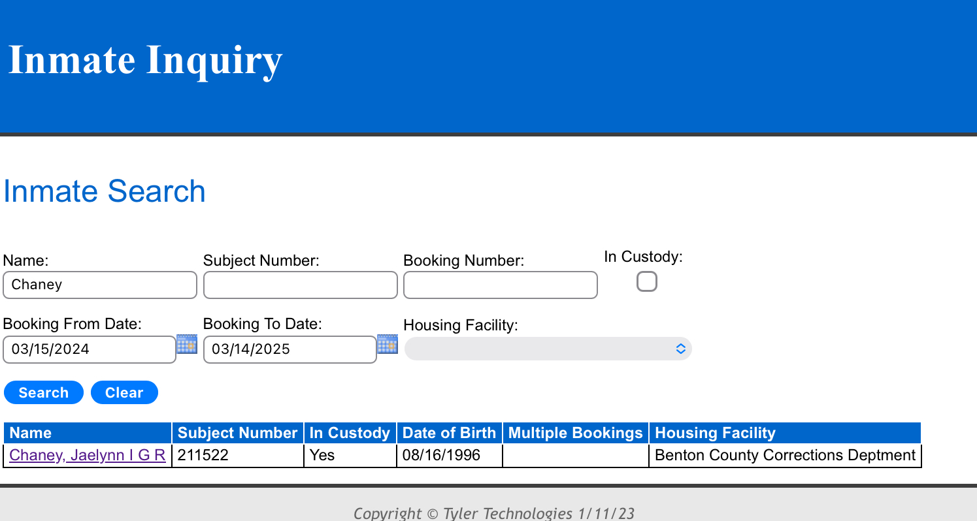Focus the Name field containing Chaney

(100, 285)
